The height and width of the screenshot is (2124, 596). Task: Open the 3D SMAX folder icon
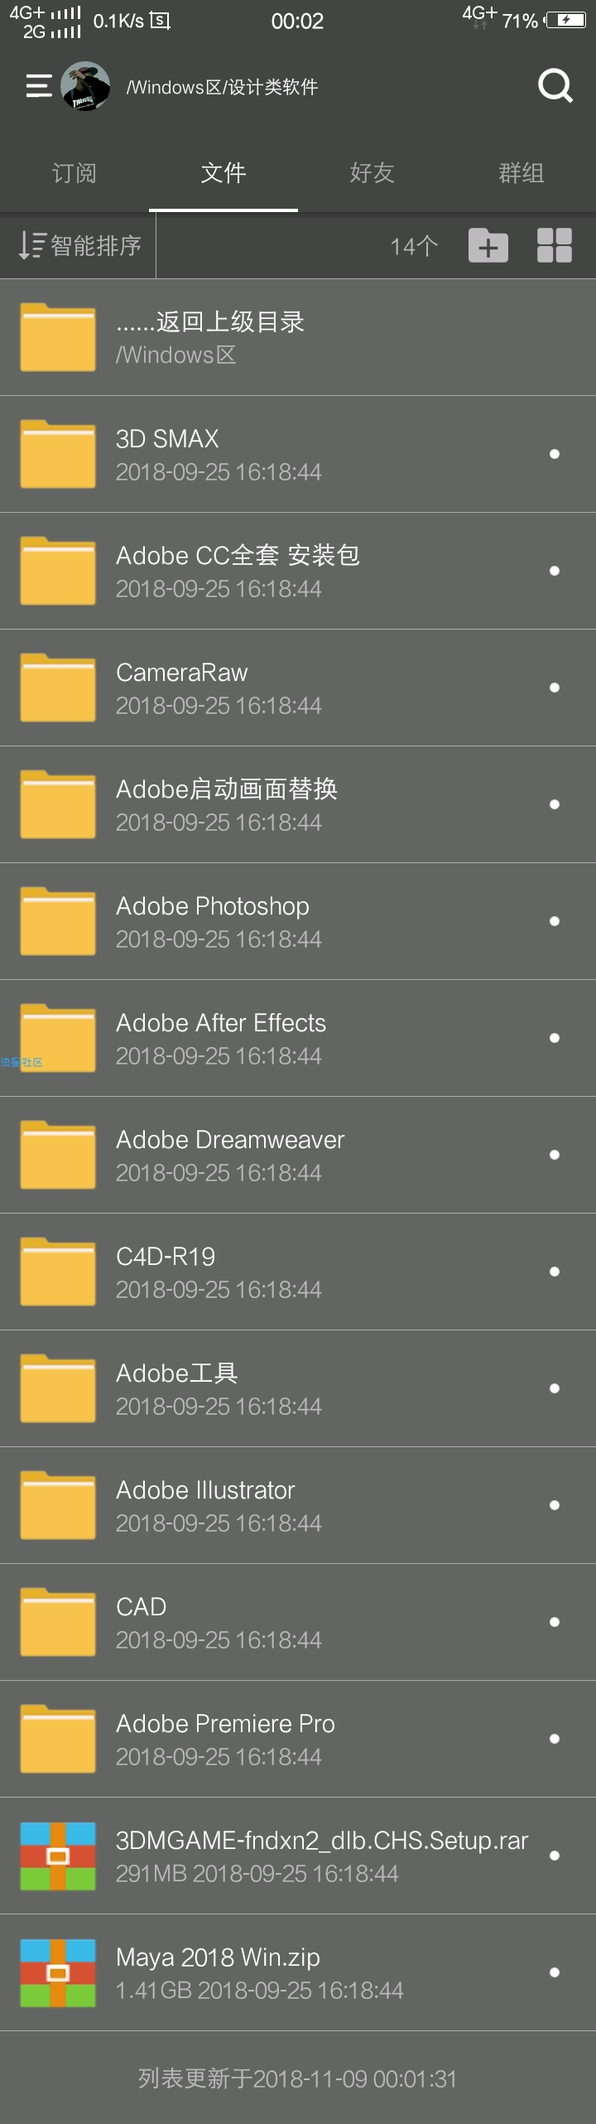(x=58, y=454)
